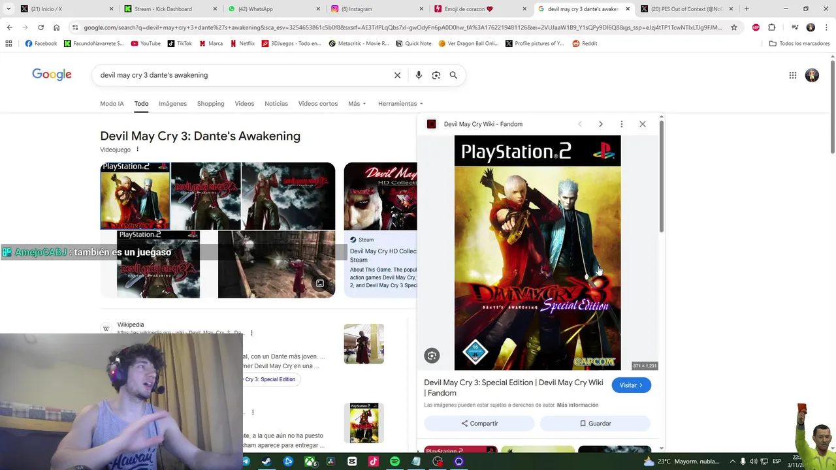This screenshot has height=470, width=836.
Task: Open the Wikipedia search result
Action: (x=131, y=325)
